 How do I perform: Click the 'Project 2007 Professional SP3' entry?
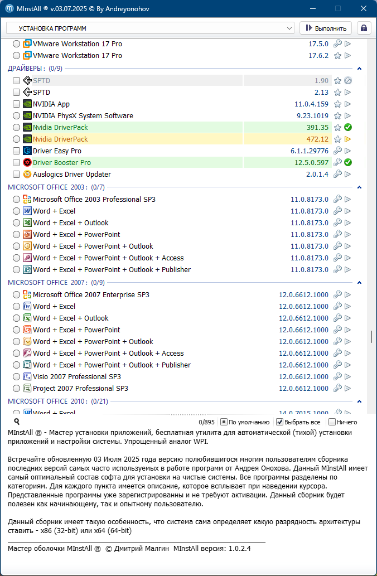click(x=80, y=388)
